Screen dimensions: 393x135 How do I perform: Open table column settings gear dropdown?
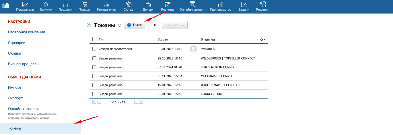pyautogui.click(x=262, y=40)
